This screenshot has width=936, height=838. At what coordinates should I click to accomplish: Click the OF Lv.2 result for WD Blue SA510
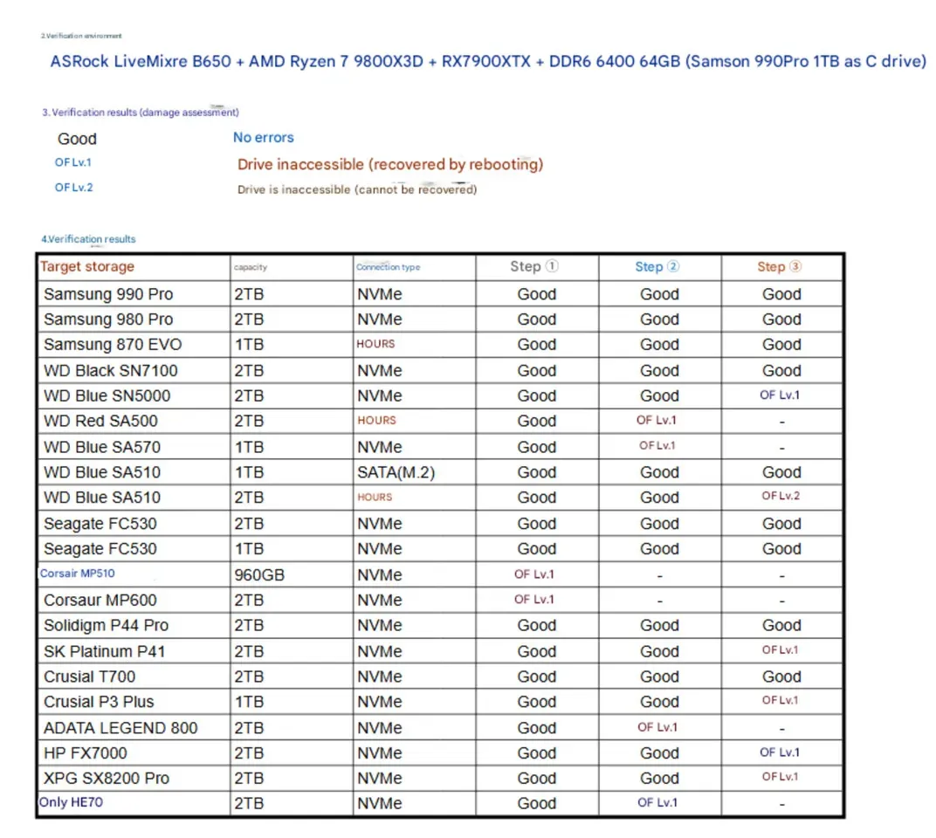(781, 496)
